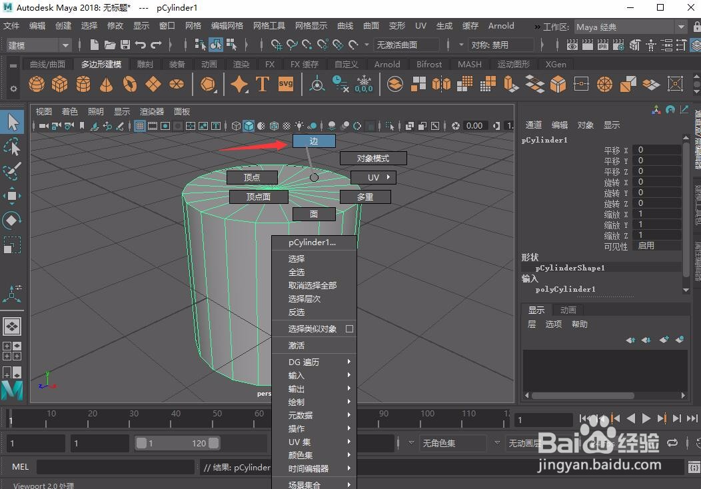Expand the DG 遍历 submenu
Viewport: 701px width, 489px height.
tap(314, 362)
